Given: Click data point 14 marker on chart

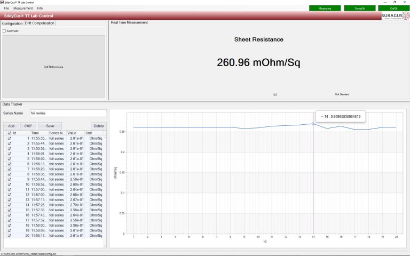Looking at the screenshot, I should pyautogui.click(x=313, y=124).
